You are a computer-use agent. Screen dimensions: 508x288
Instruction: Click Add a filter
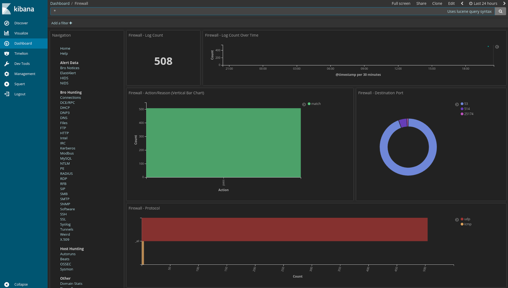pyautogui.click(x=61, y=23)
